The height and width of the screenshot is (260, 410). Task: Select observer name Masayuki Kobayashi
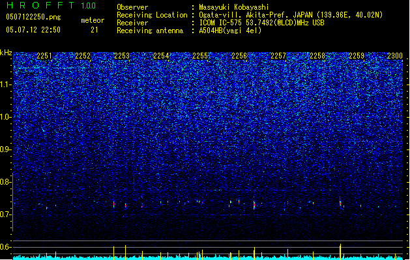click(234, 7)
